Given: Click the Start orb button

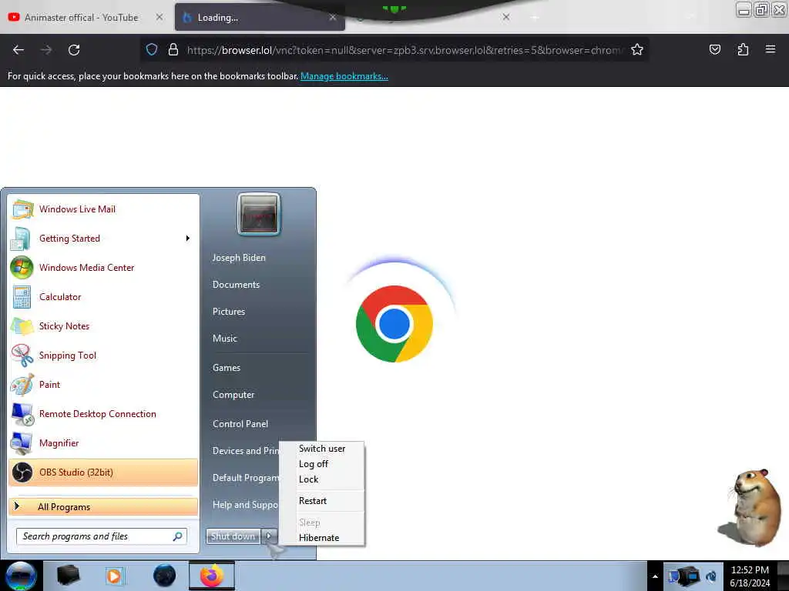Looking at the screenshot, I should coord(21,576).
